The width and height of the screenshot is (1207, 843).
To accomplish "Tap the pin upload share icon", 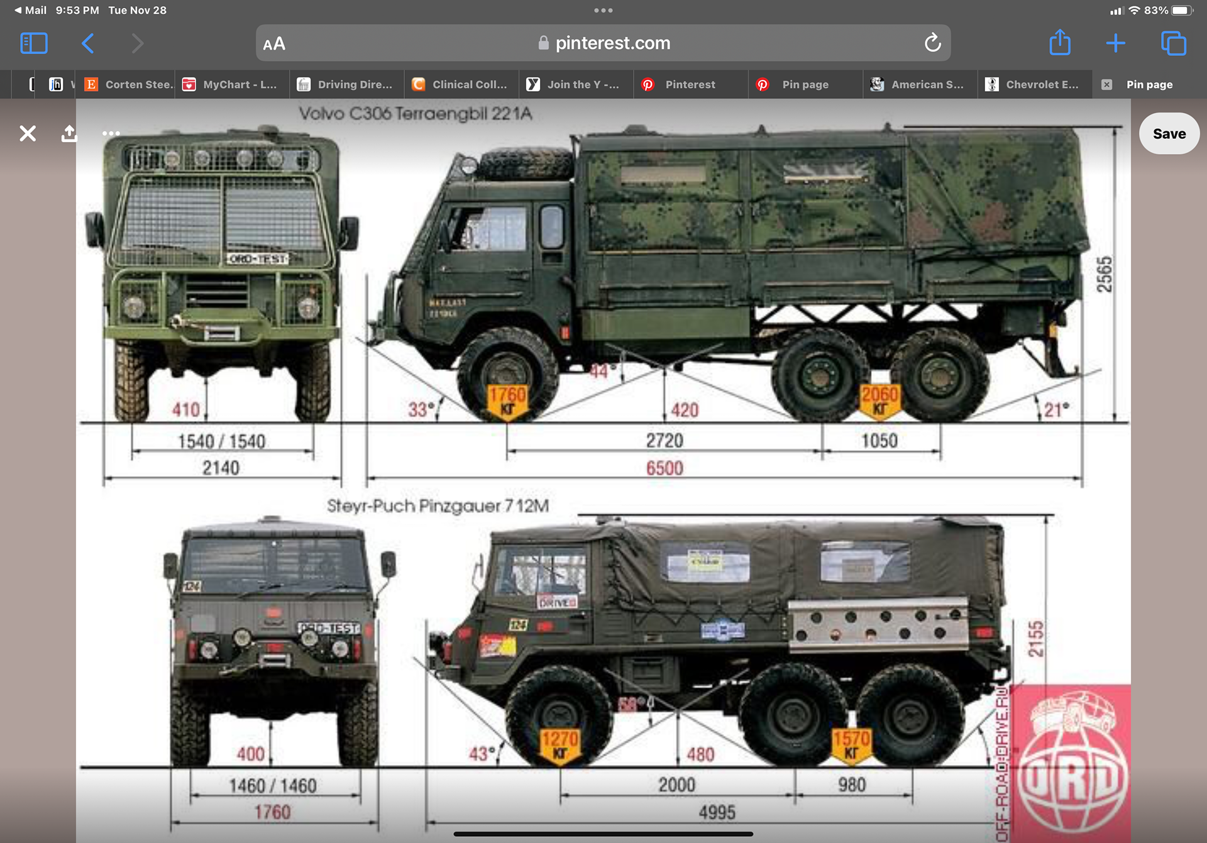I will coord(69,133).
